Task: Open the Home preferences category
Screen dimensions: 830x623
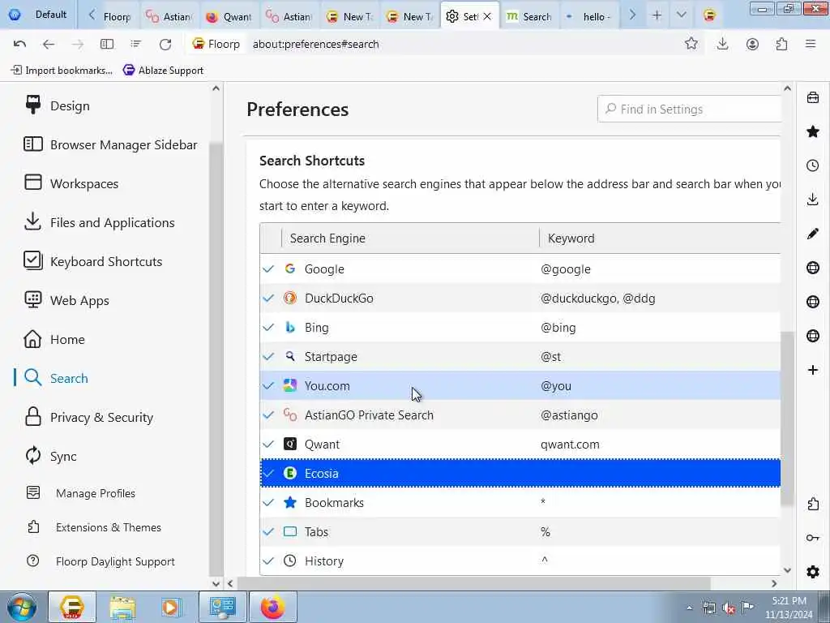Action: 54,339
